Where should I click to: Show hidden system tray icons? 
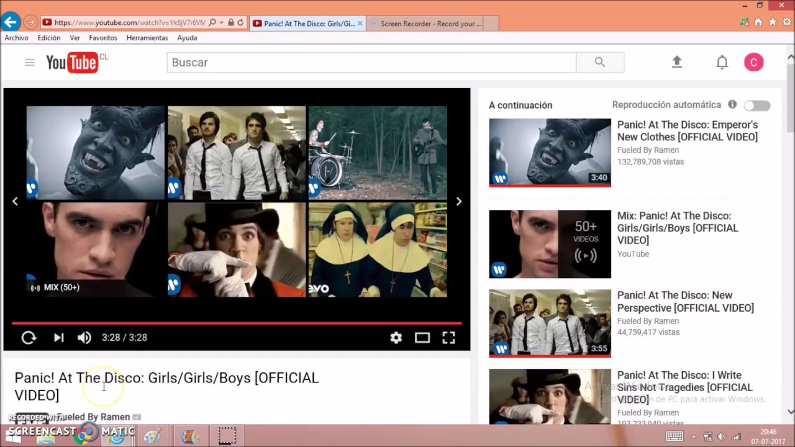coord(694,436)
